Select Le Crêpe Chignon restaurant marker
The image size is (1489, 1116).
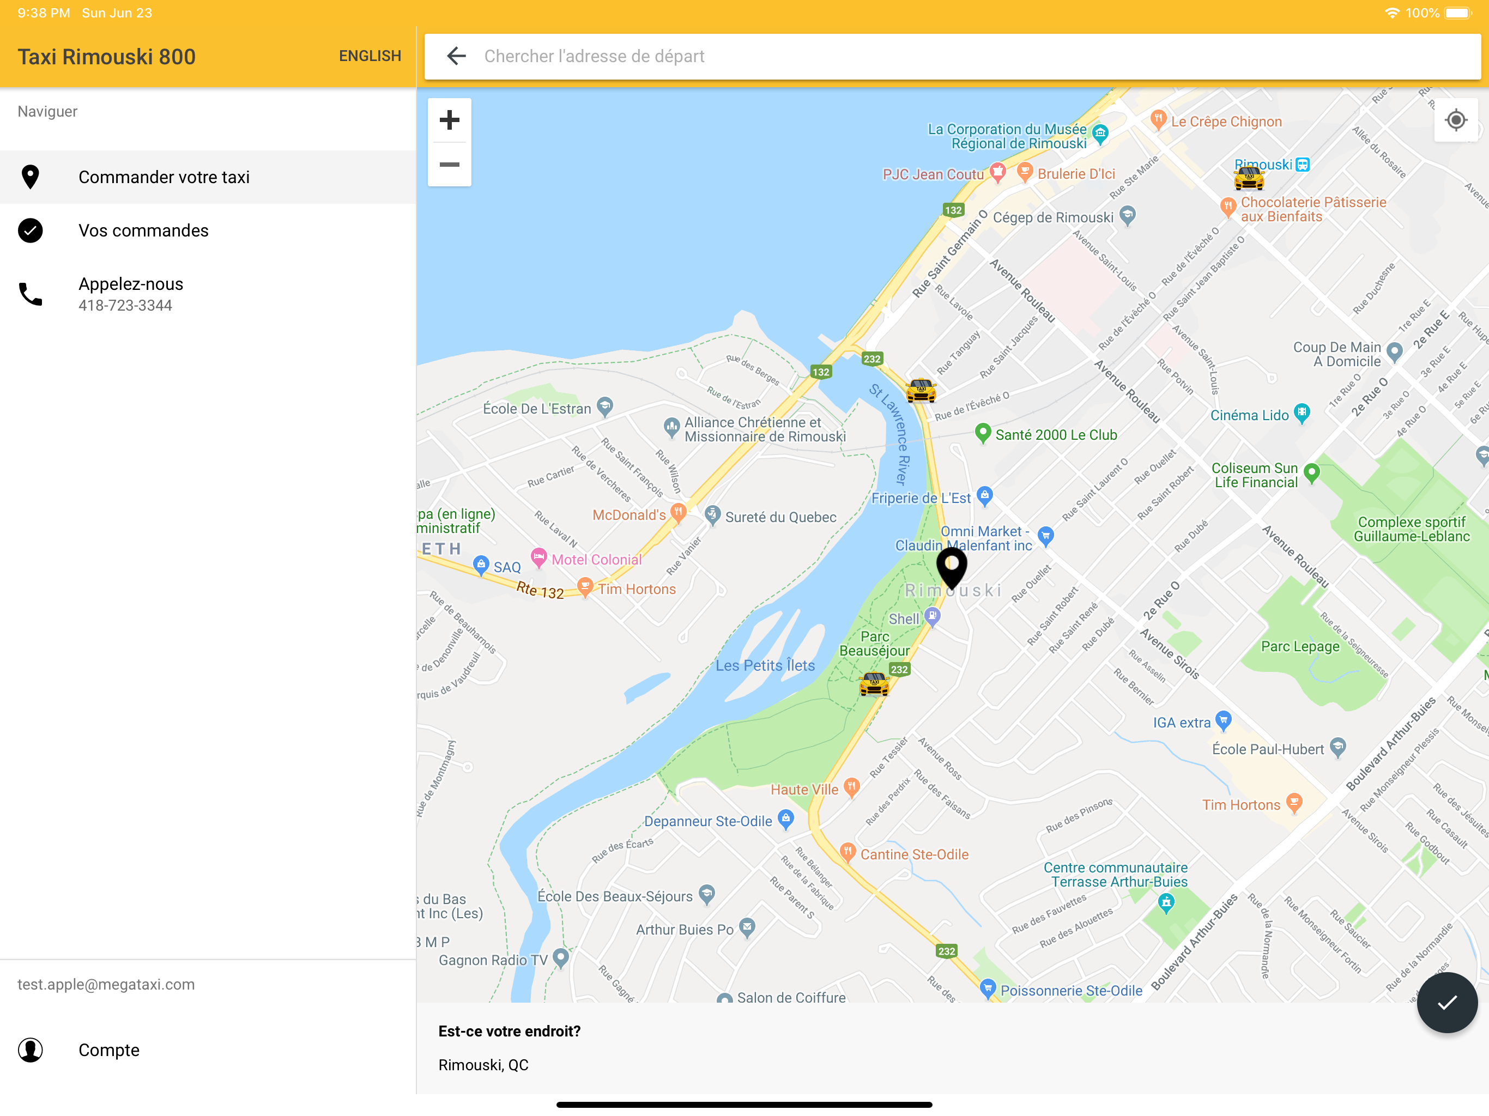tap(1158, 120)
